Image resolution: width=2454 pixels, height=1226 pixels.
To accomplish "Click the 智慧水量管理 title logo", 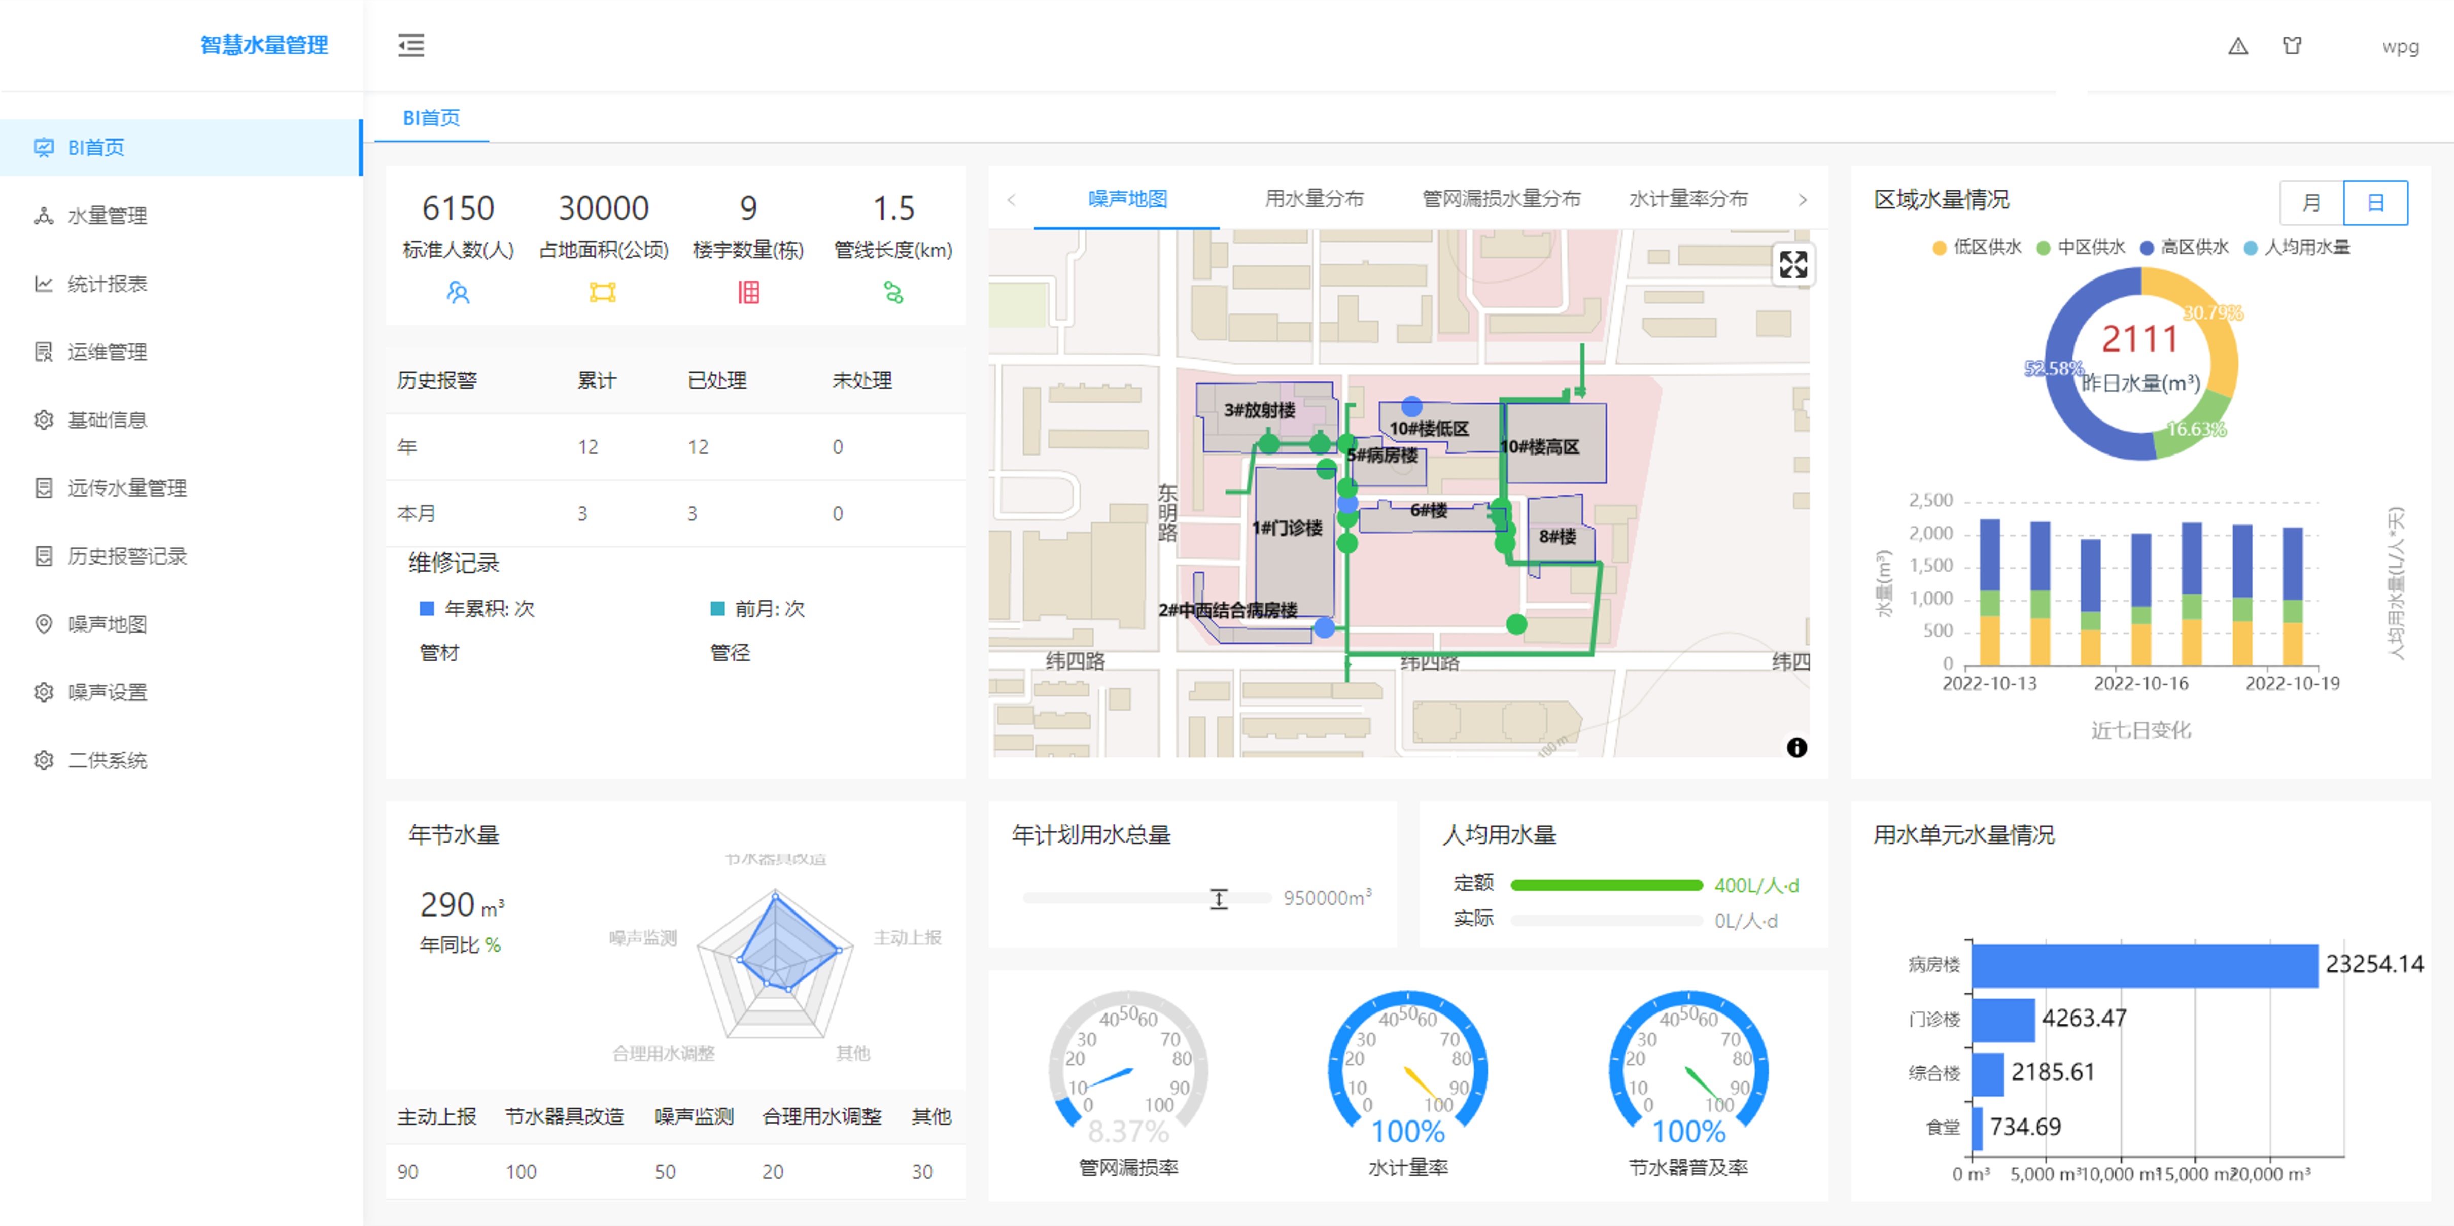I will pyautogui.click(x=264, y=45).
